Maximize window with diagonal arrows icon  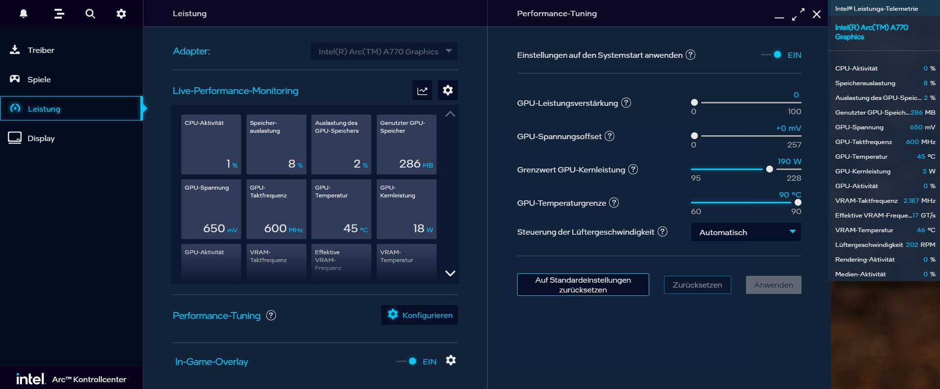[x=798, y=14]
